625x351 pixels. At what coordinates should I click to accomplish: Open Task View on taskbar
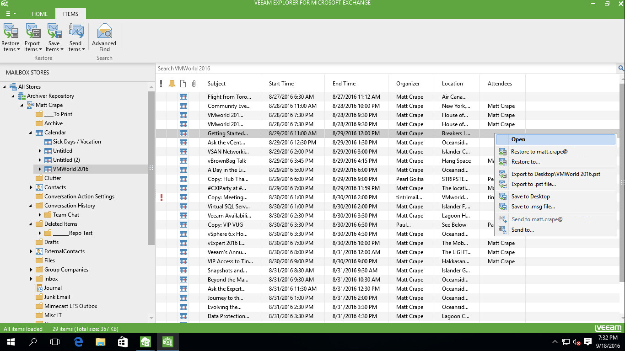[x=55, y=342]
